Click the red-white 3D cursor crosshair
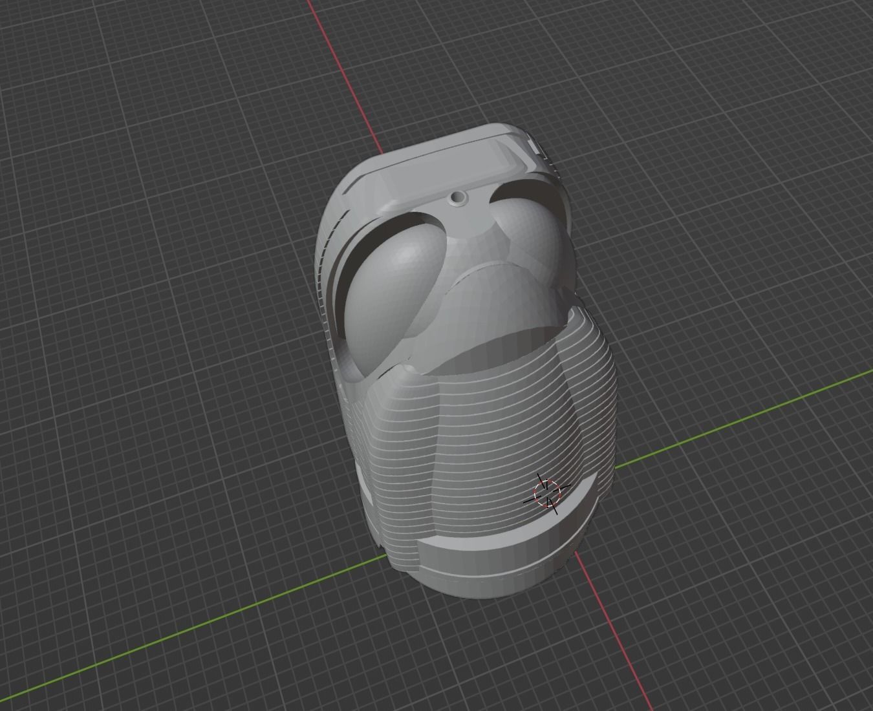Viewport: 873px width, 711px height. (x=547, y=493)
